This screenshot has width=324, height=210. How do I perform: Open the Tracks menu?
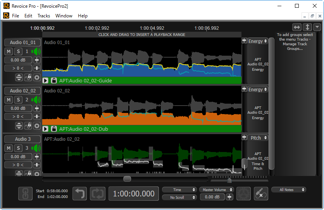coord(44,16)
